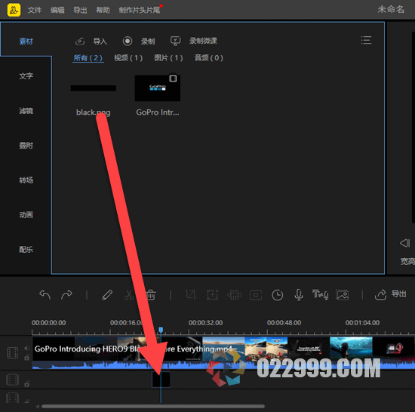Switch to the 滤镜 sidebar tab
This screenshot has width=415, height=412.
[26, 111]
